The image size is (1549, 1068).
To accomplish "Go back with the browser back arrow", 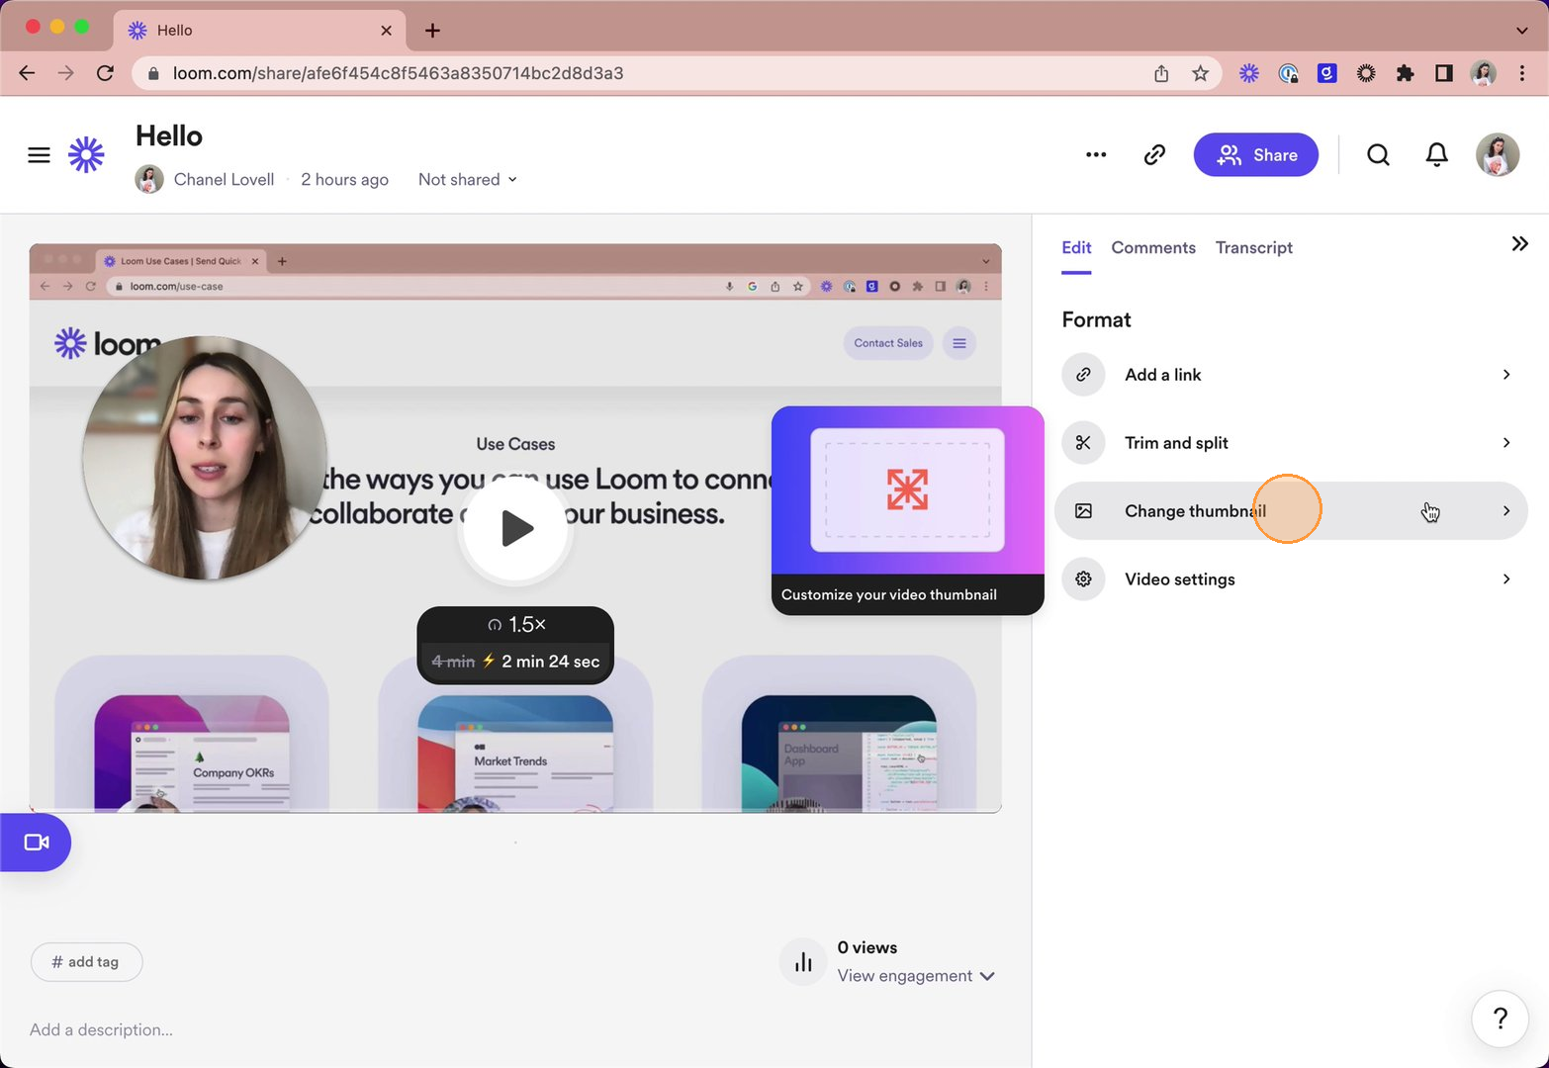I will pos(27,73).
